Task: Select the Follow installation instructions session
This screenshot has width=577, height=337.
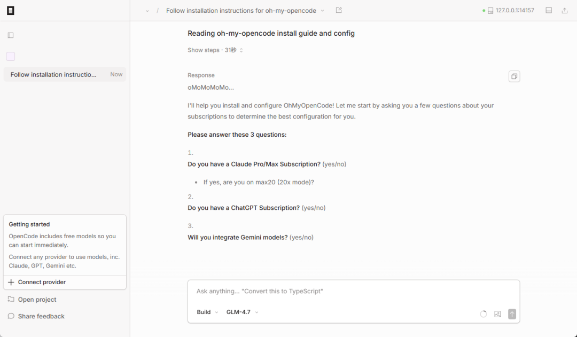Action: [x=54, y=75]
